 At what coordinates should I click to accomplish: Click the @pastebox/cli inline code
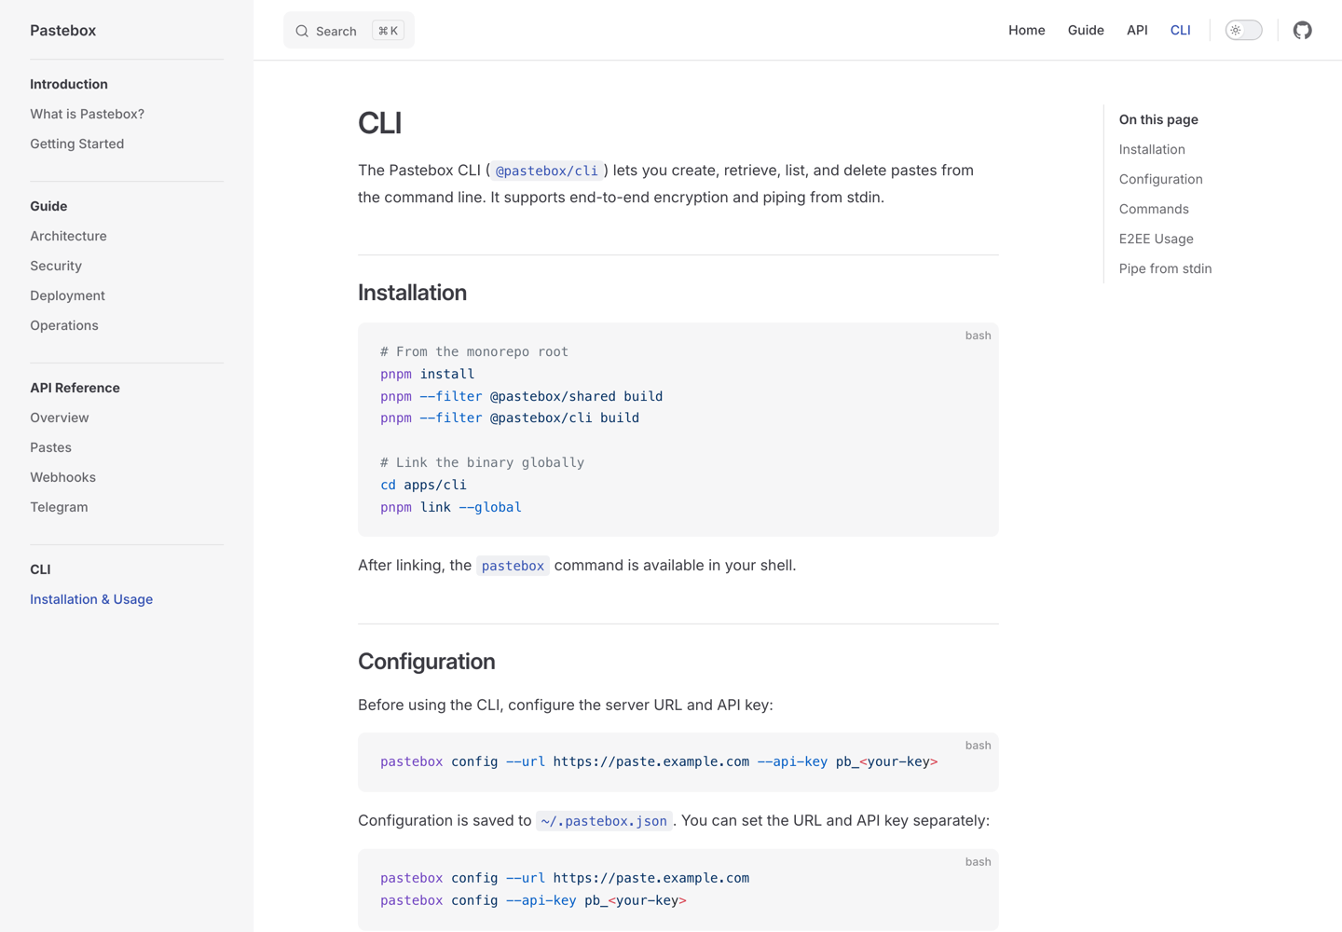pos(547,171)
